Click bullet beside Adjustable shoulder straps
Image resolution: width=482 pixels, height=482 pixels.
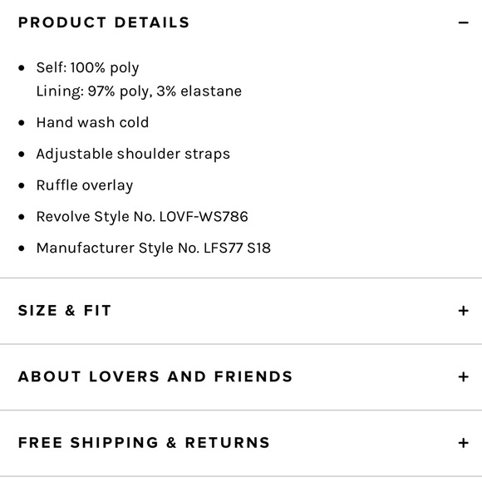[22, 155]
